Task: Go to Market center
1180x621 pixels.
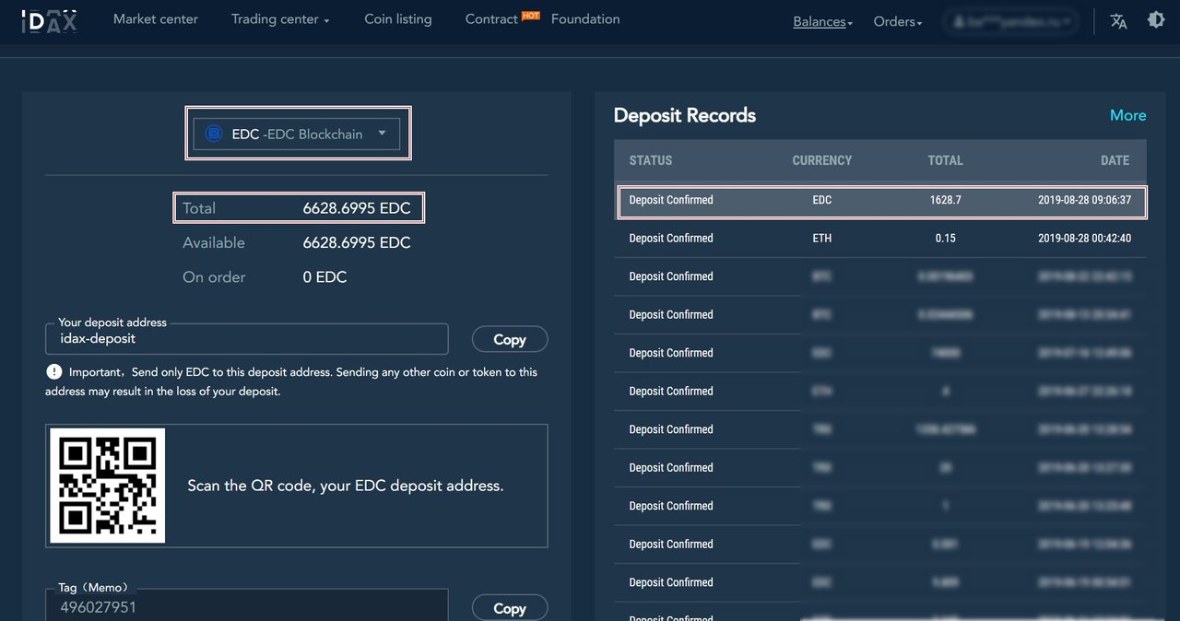Action: click(156, 19)
